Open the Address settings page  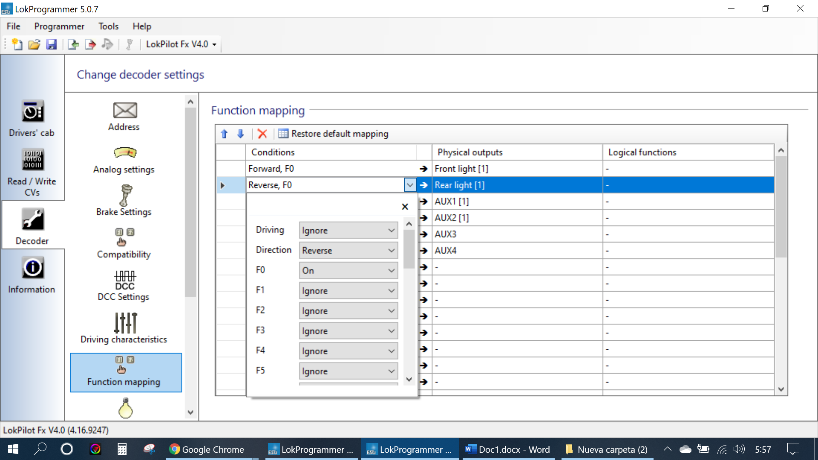(x=124, y=116)
